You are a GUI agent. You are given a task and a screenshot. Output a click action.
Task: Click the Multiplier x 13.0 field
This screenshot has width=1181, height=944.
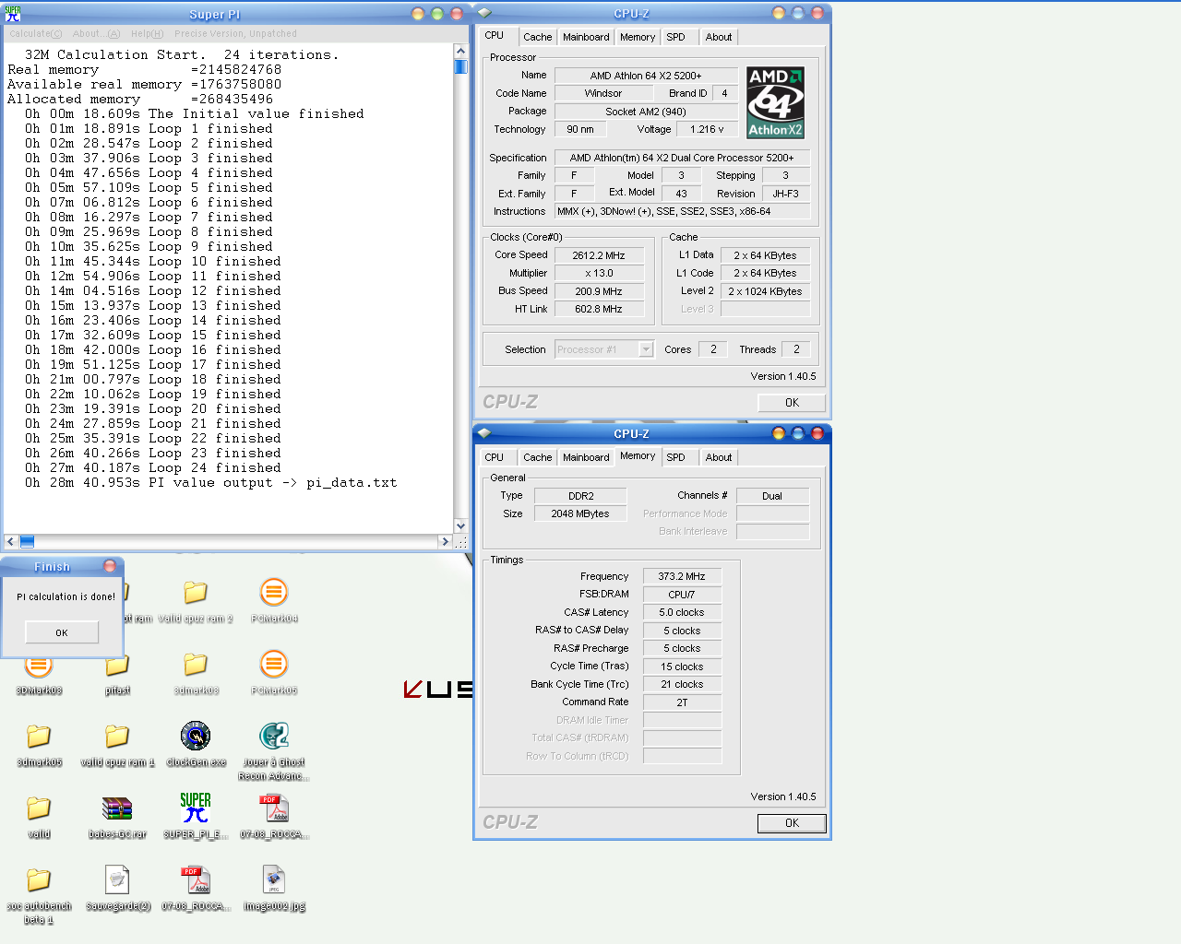point(599,273)
